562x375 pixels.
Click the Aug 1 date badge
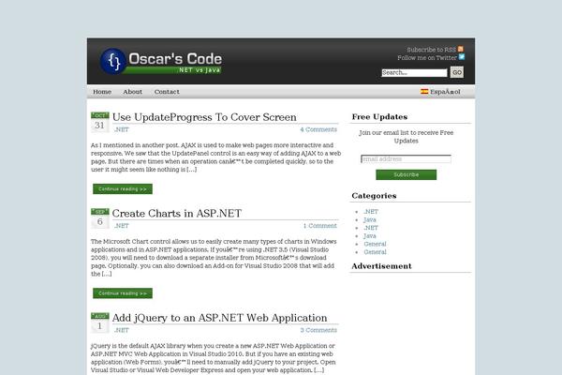click(x=100, y=322)
